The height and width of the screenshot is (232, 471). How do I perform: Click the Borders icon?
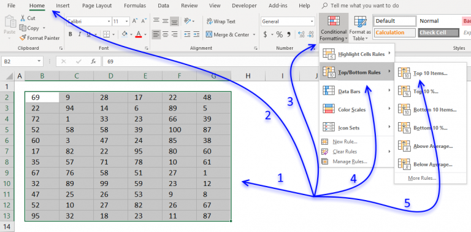106,34
